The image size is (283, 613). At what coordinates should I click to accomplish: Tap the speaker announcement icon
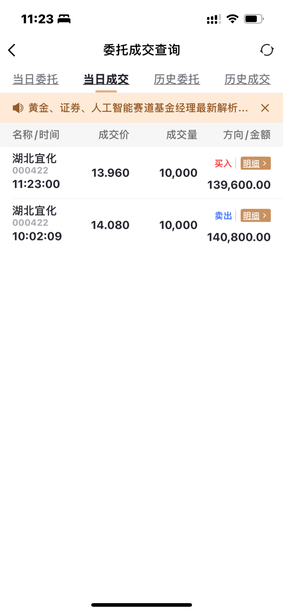(x=18, y=108)
